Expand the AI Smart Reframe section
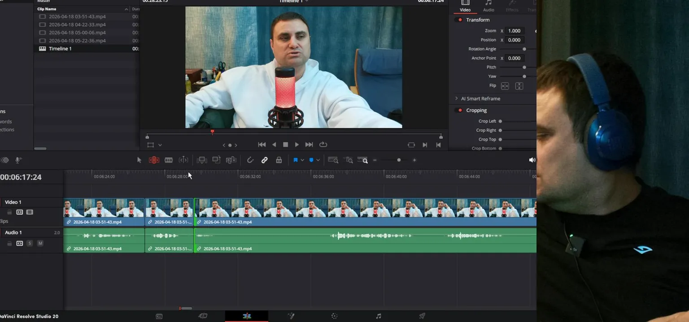 click(456, 98)
